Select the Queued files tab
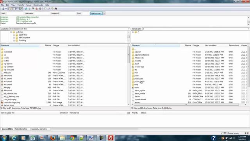Viewport: 250px width, 141px height. [x=7, y=129]
